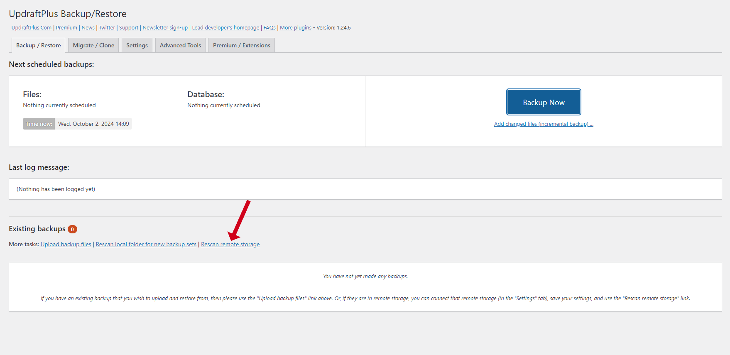The height and width of the screenshot is (355, 730).
Task: Switch to the Advanced Tools tab
Action: [180, 46]
